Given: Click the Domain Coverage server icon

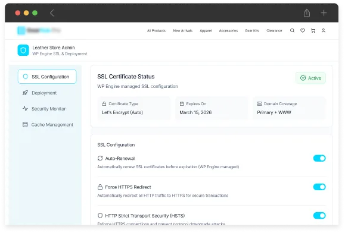Looking at the screenshot, I should 259,104.
